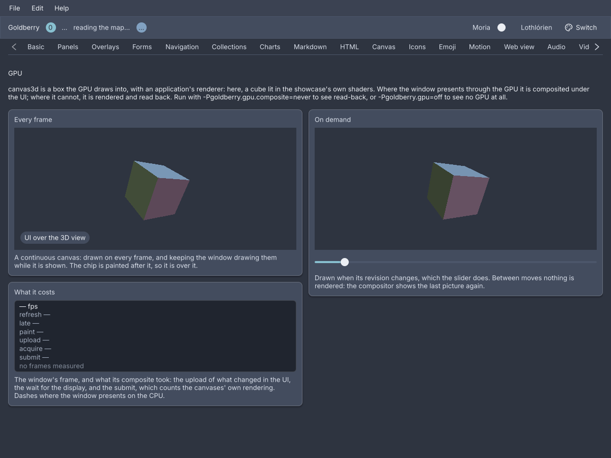Click the 'paint —' stat row
The height and width of the screenshot is (458, 611).
pyautogui.click(x=31, y=332)
